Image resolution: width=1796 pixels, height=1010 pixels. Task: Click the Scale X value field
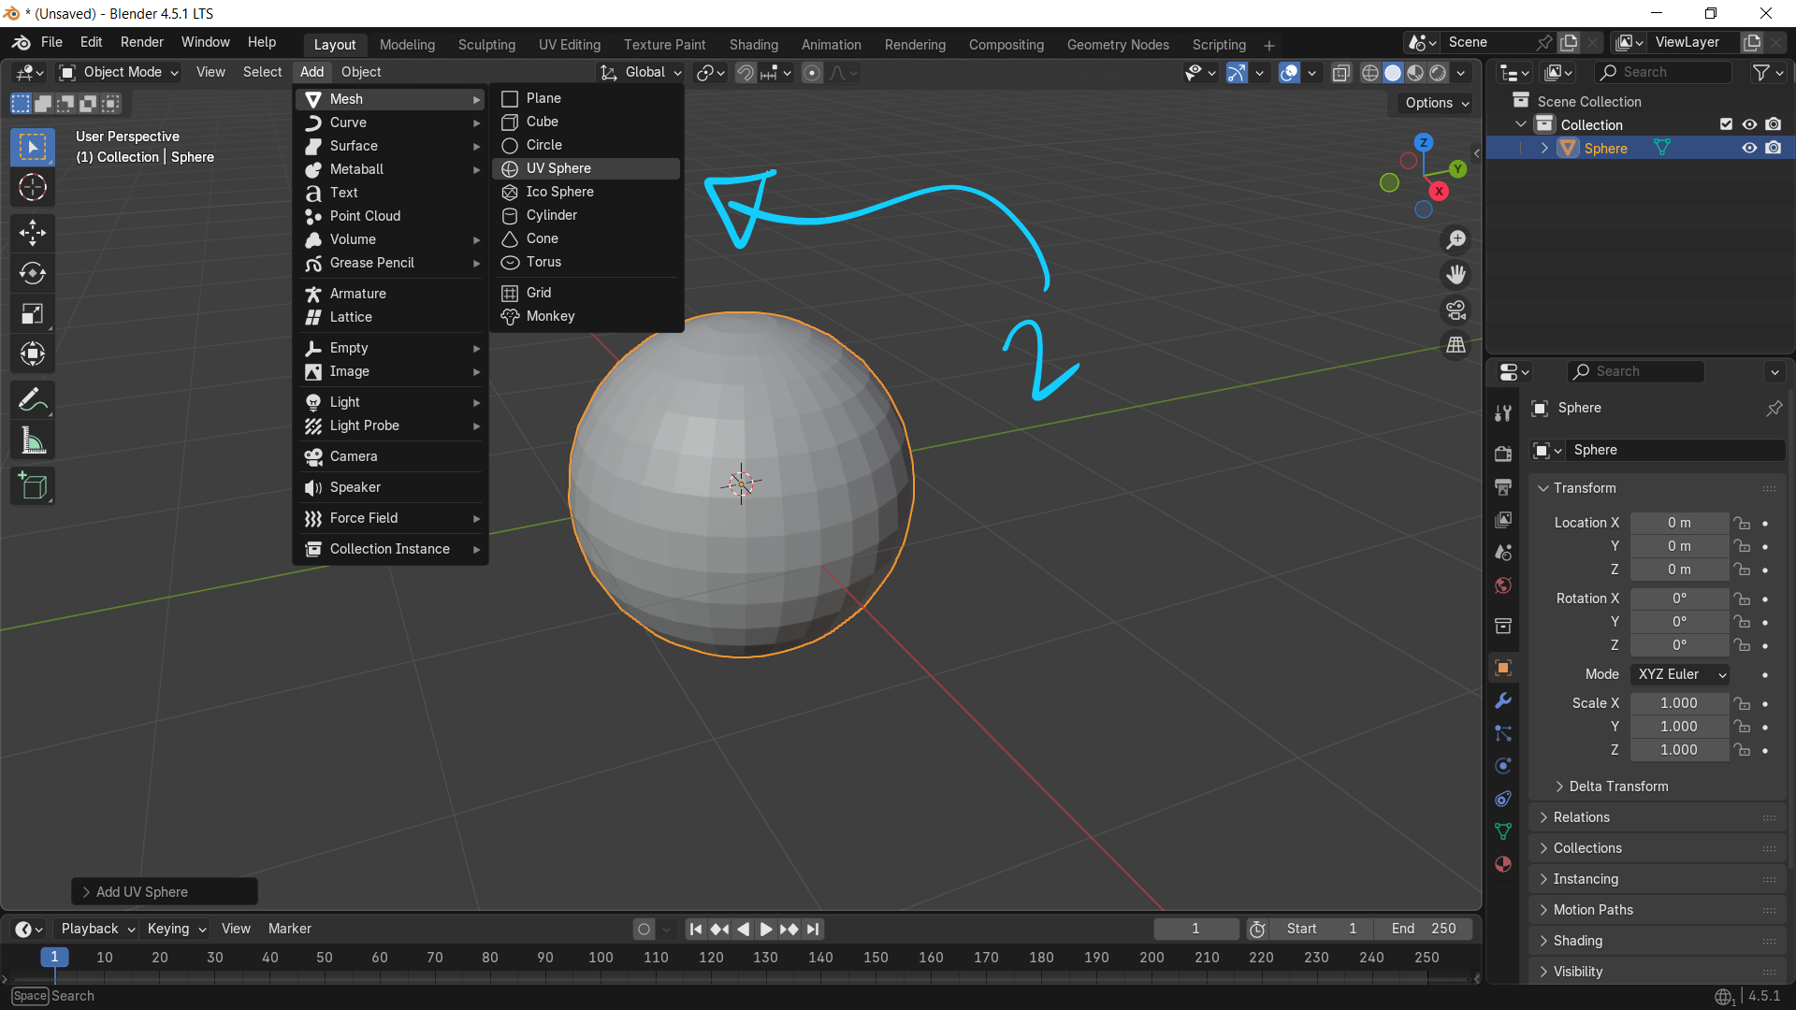click(x=1679, y=703)
